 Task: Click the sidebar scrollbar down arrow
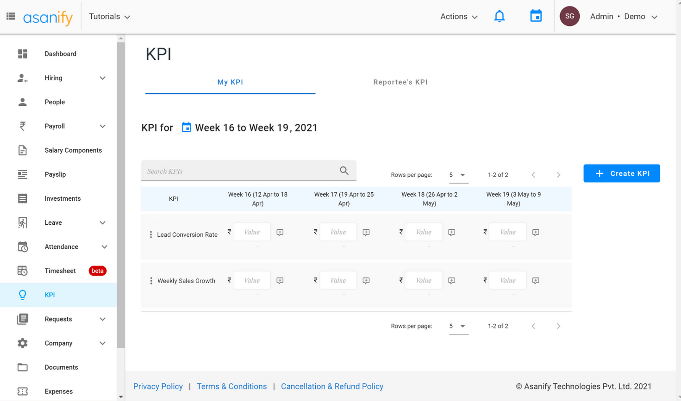coord(121,397)
